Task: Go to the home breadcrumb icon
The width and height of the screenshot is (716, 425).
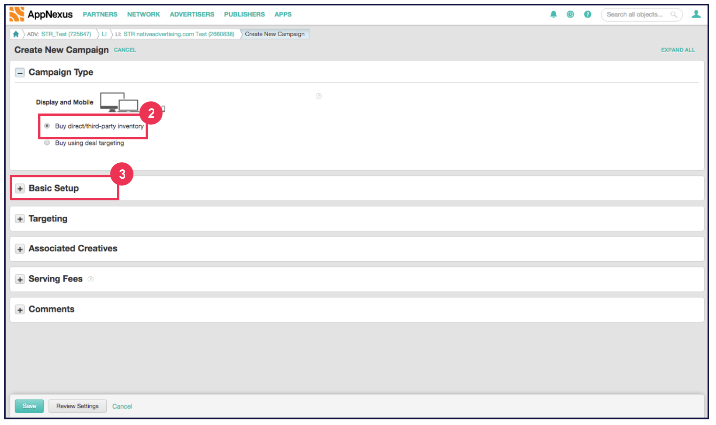Action: point(16,34)
